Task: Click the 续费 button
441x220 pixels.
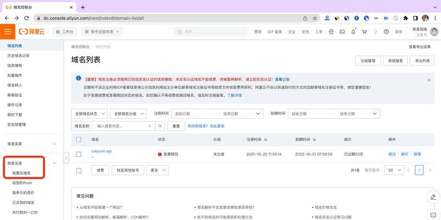Action: [101, 170]
